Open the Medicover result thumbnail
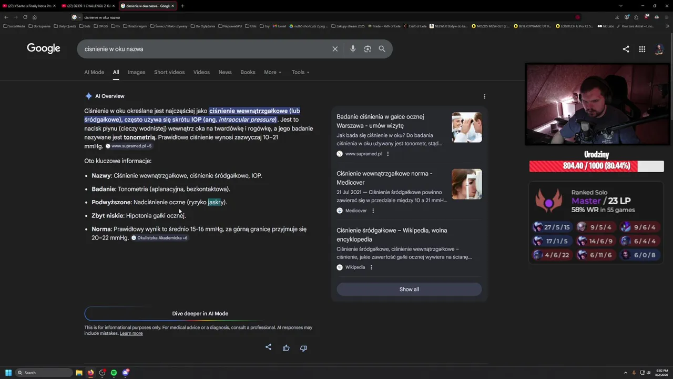673x379 pixels. 466,184
